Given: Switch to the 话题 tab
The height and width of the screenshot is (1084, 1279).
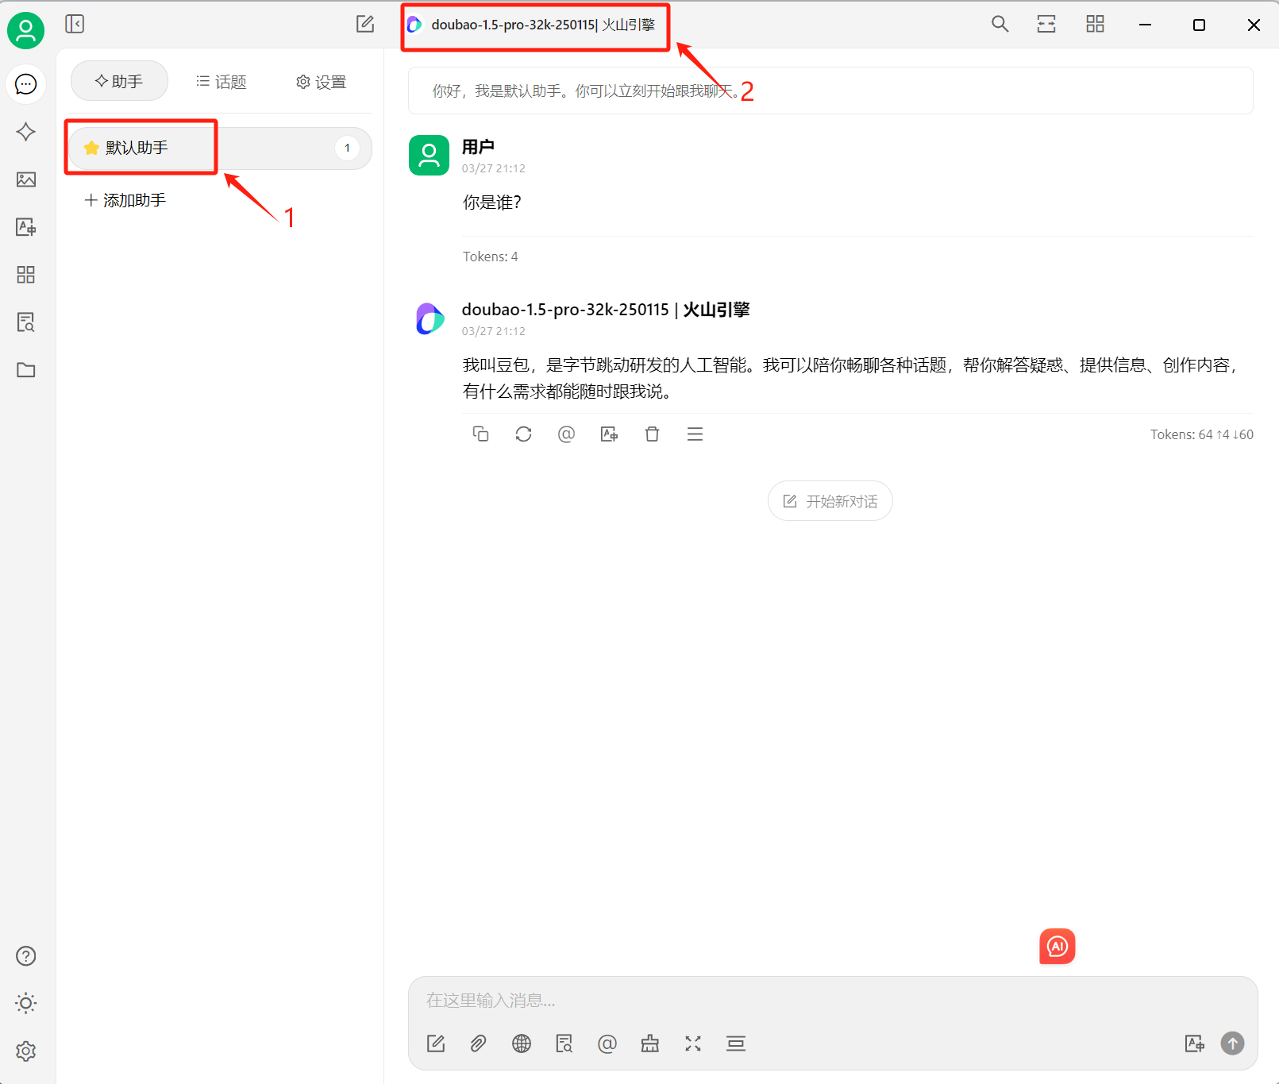Looking at the screenshot, I should click(221, 81).
